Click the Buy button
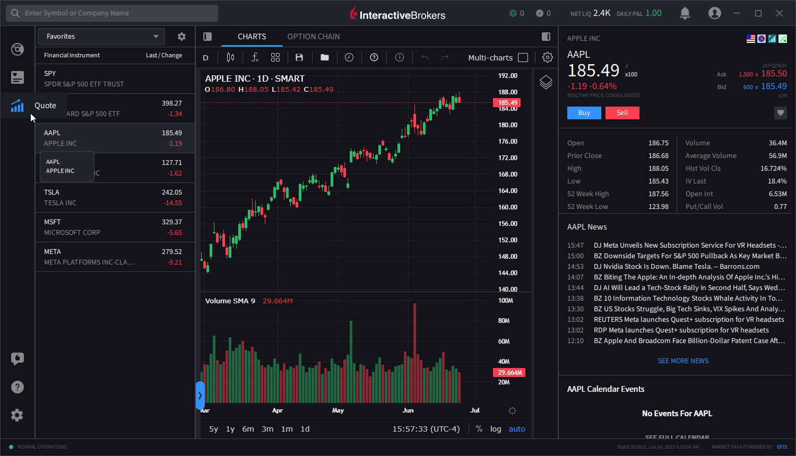The width and height of the screenshot is (796, 456). coord(584,112)
